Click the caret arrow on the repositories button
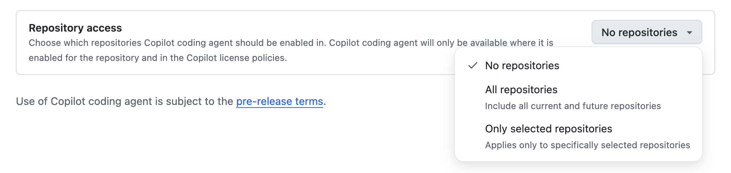The height and width of the screenshot is (173, 731). 690,33
